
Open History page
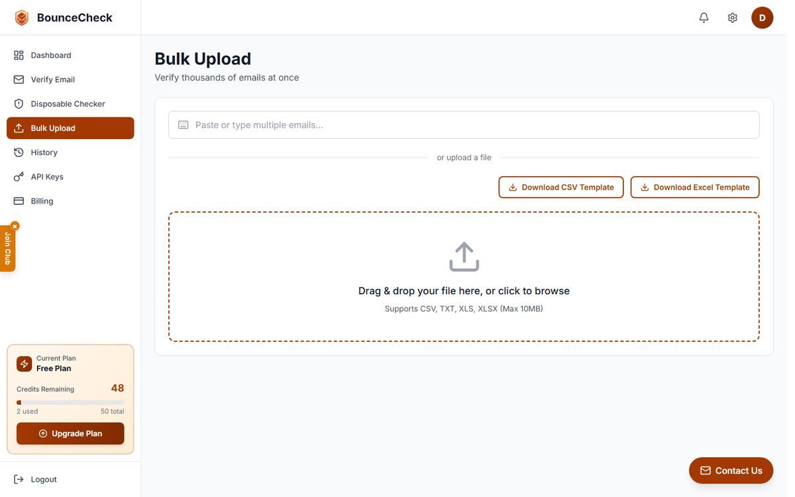coord(70,152)
